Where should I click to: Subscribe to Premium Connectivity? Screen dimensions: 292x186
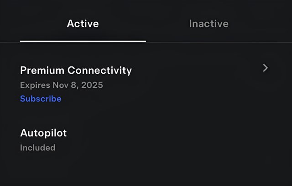point(41,99)
